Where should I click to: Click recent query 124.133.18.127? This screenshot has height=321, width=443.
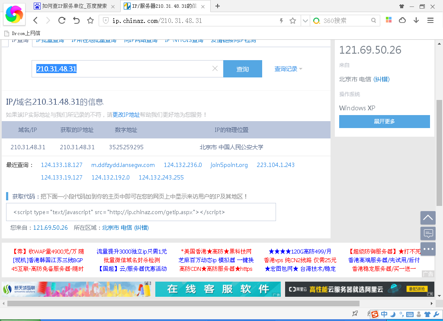click(61, 165)
